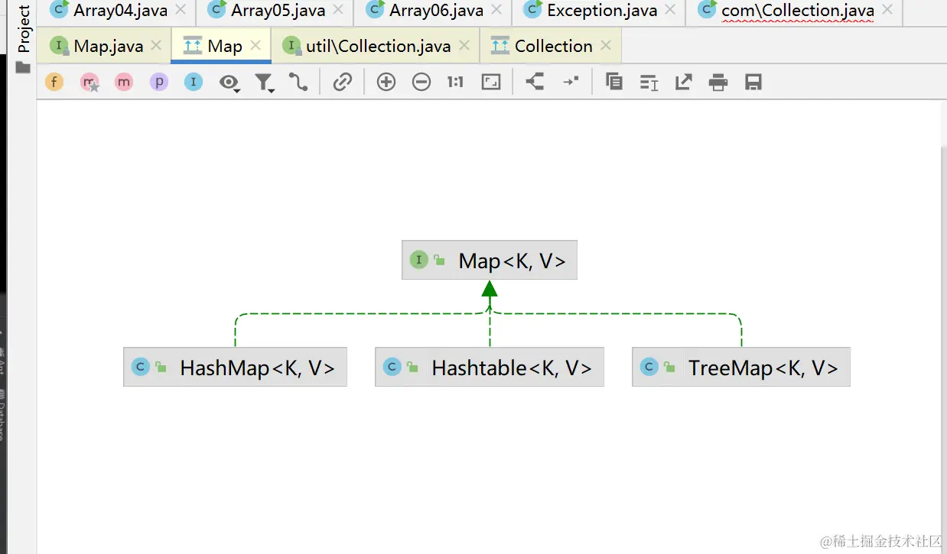Close the Collection diagram tab
The height and width of the screenshot is (554, 947).
(606, 45)
